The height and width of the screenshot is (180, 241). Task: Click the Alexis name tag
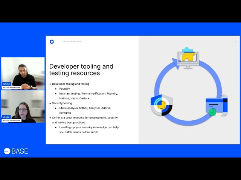6,117
